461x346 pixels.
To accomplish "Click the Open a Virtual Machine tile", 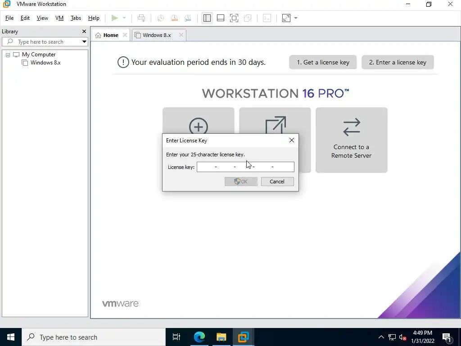I will 275,121.
